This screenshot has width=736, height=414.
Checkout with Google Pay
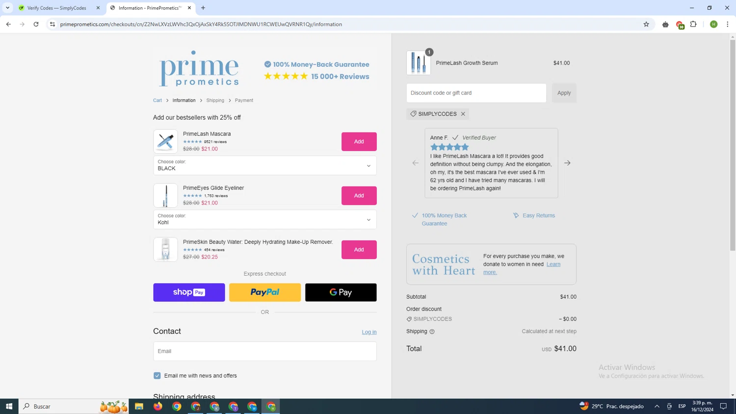(x=341, y=292)
